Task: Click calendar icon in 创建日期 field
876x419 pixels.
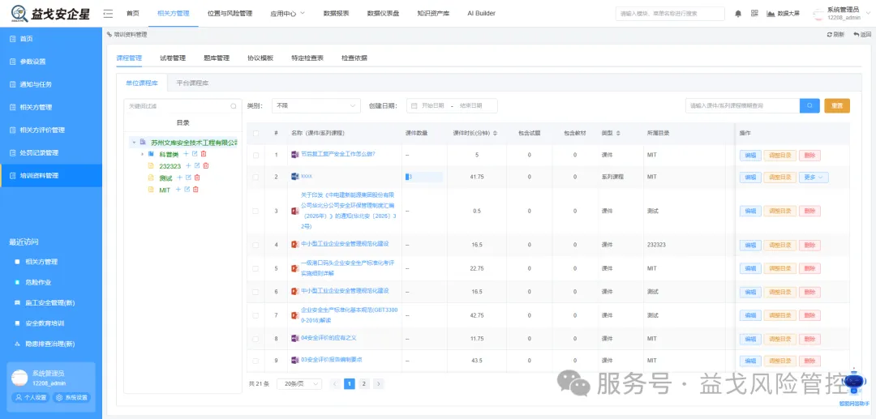Action: coord(414,106)
